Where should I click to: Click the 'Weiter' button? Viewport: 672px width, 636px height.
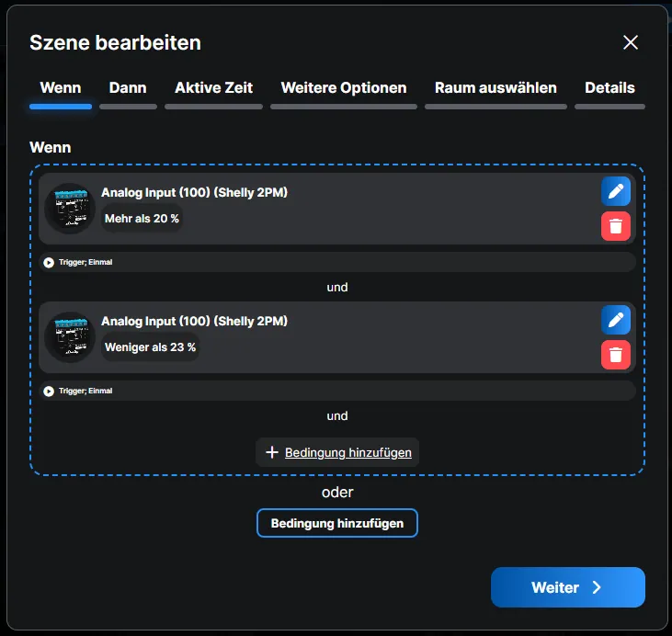pos(567,587)
